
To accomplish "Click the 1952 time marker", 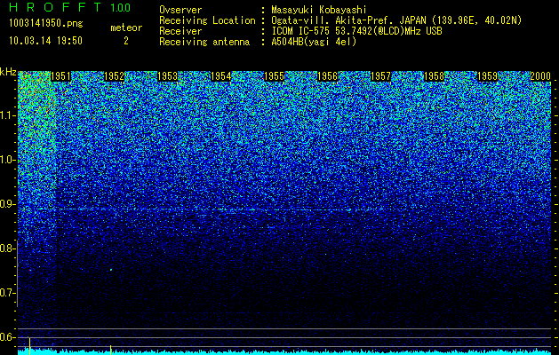I will (114, 76).
